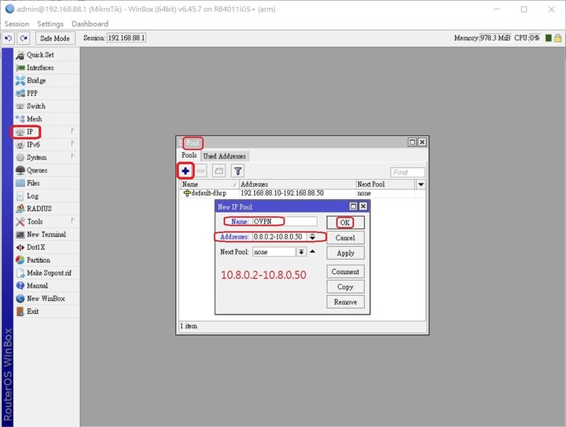Expand the IP submenu arrow
566x427 pixels.
tap(73, 131)
